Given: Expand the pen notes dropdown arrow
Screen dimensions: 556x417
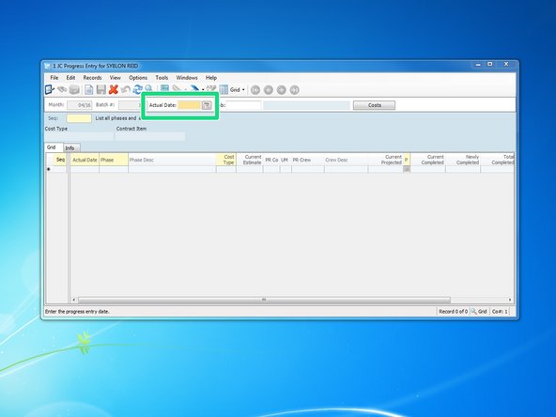Looking at the screenshot, I should click(203, 90).
